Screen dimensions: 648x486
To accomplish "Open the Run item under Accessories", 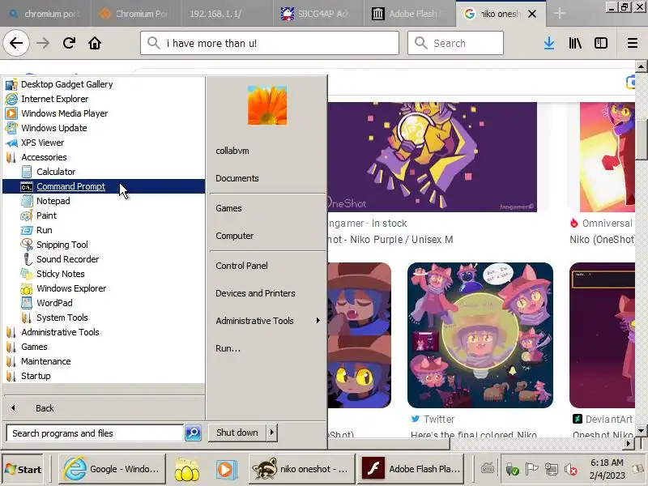I will (x=104, y=230).
